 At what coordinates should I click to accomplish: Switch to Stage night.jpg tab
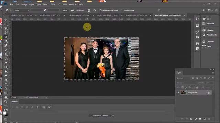tap(137, 15)
